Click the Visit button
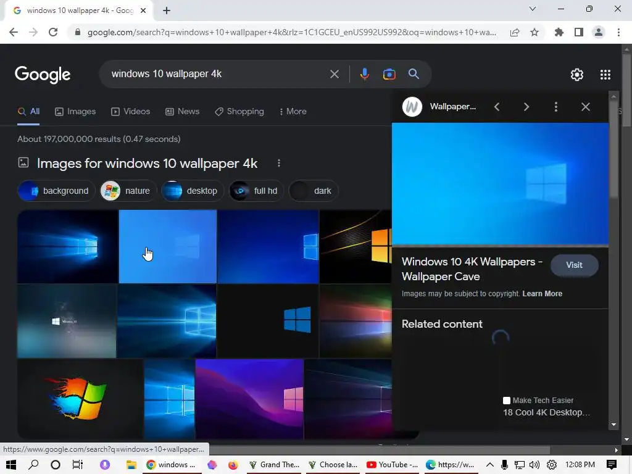Image resolution: width=632 pixels, height=474 pixels. point(575,265)
